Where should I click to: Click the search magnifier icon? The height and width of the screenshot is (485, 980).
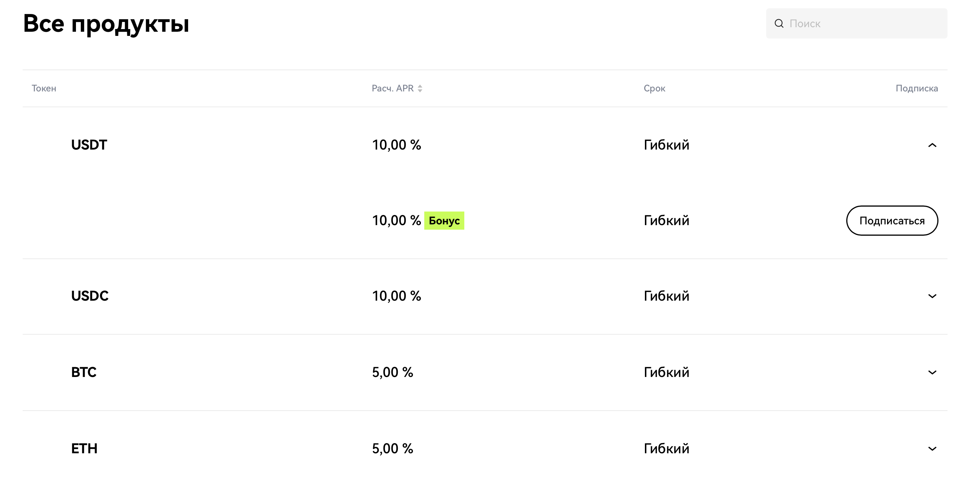(779, 23)
